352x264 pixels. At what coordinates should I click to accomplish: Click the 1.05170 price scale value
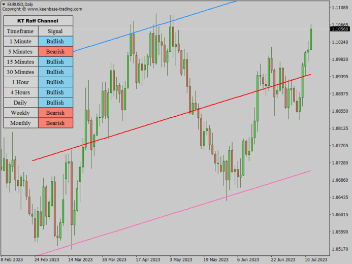tap(340, 249)
